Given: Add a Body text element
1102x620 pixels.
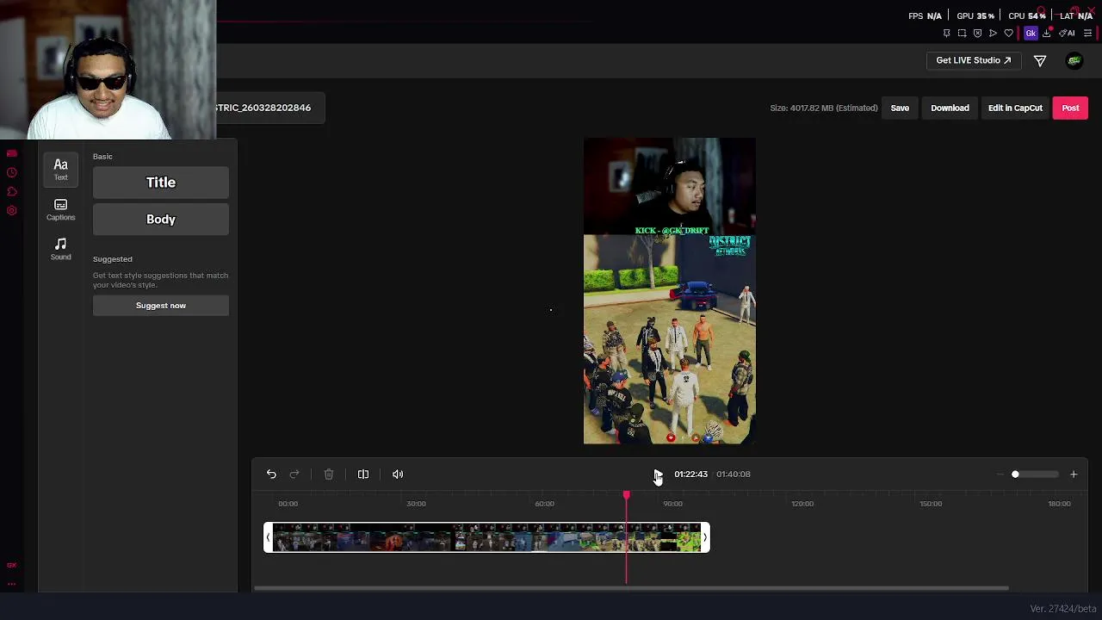Looking at the screenshot, I should (x=161, y=220).
